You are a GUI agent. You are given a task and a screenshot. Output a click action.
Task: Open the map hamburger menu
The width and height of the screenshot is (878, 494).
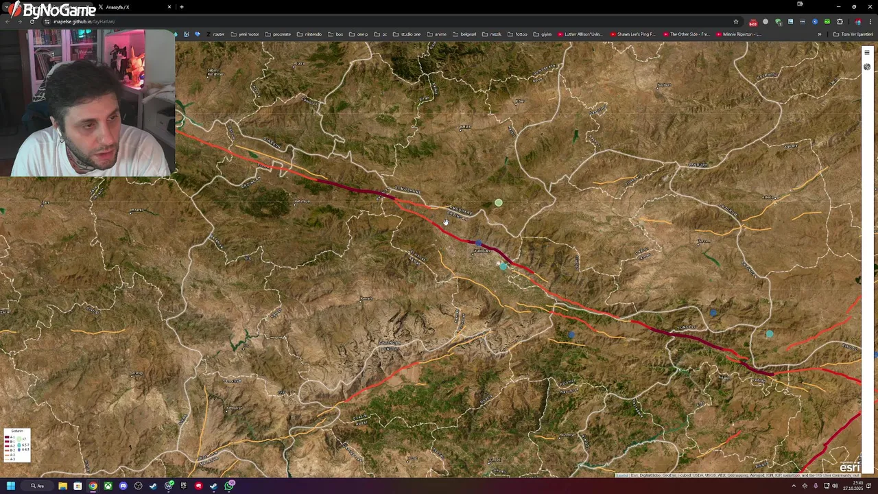(x=867, y=53)
